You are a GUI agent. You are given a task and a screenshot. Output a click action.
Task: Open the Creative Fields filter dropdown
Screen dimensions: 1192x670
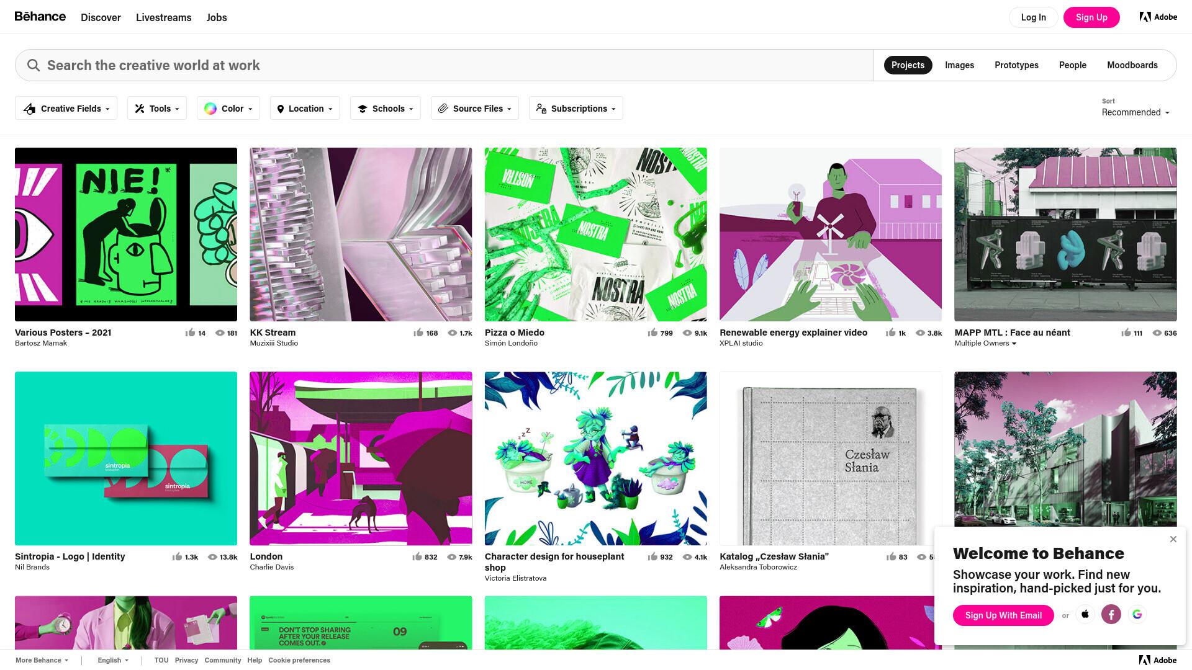66,109
